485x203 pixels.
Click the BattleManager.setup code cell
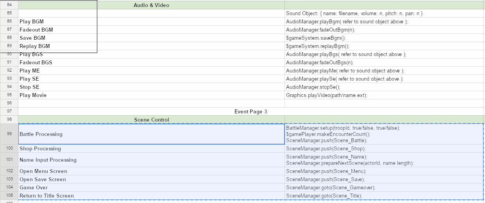click(384, 134)
